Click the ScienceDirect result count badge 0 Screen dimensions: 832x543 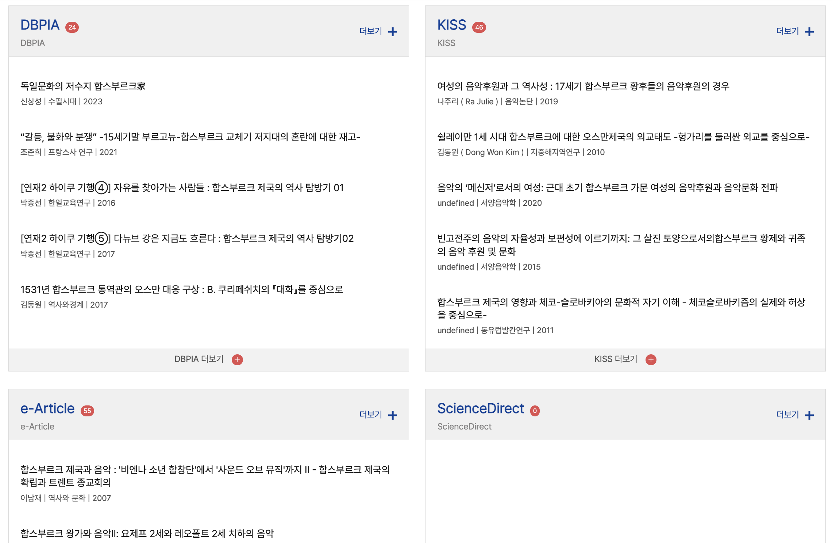click(535, 411)
